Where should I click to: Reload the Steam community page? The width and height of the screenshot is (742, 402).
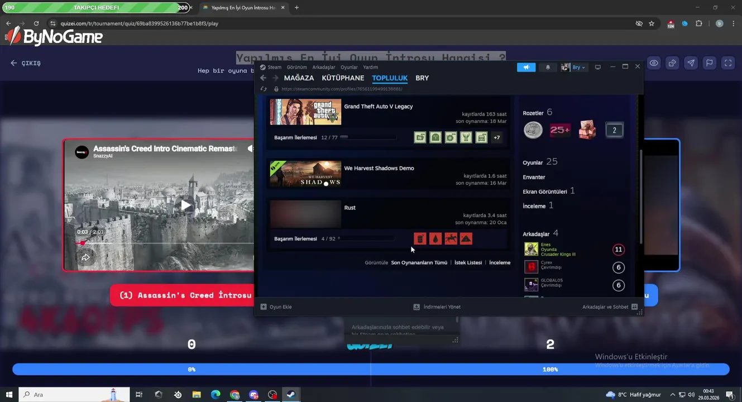click(x=264, y=89)
